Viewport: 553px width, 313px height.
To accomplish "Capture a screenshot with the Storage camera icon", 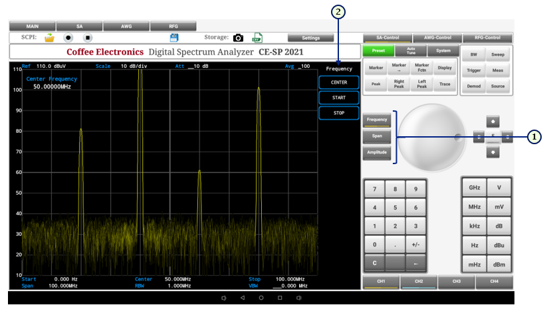I will (x=238, y=38).
